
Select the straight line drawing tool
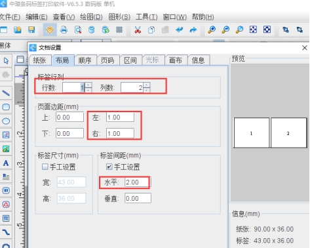click(x=6, y=93)
